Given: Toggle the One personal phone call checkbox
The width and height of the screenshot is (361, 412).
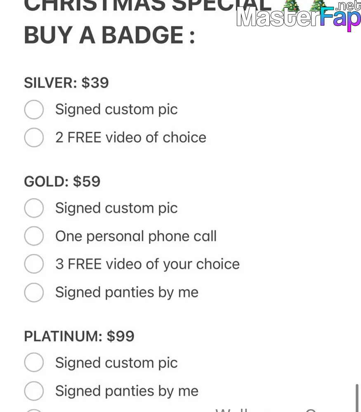Looking at the screenshot, I should click(x=34, y=236).
